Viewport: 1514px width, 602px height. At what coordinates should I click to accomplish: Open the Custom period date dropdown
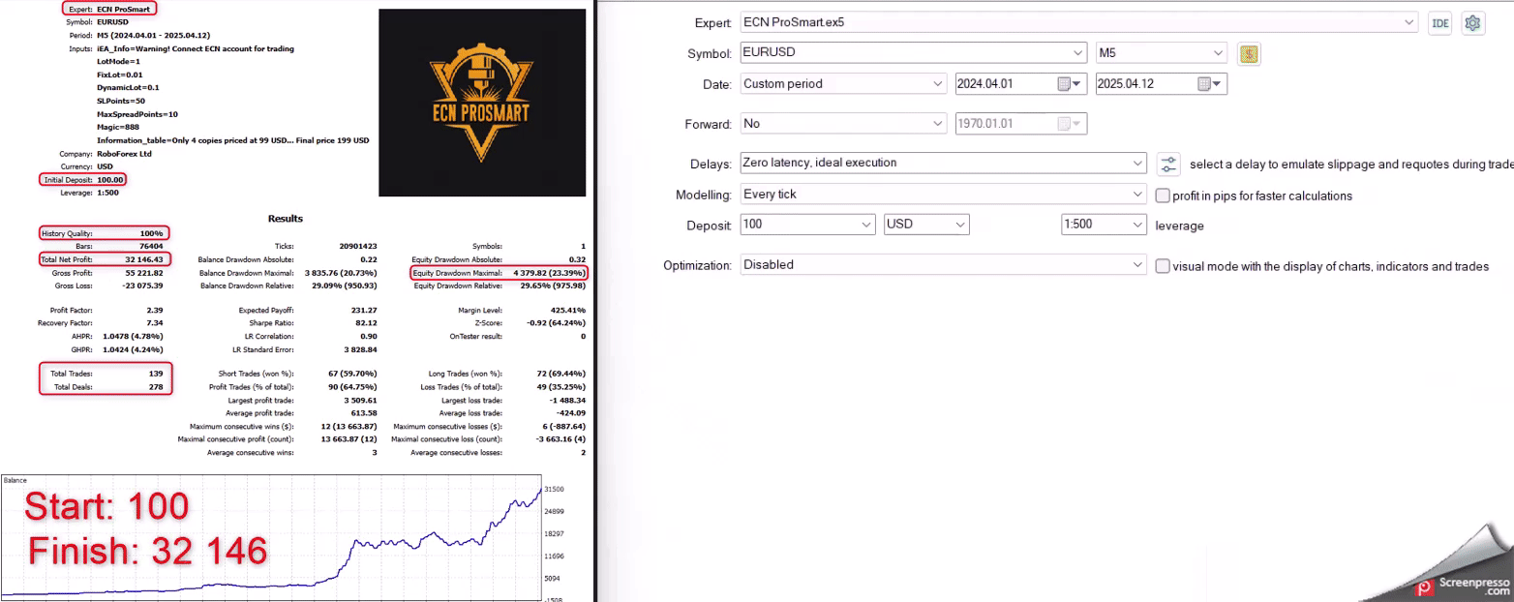[x=938, y=84]
